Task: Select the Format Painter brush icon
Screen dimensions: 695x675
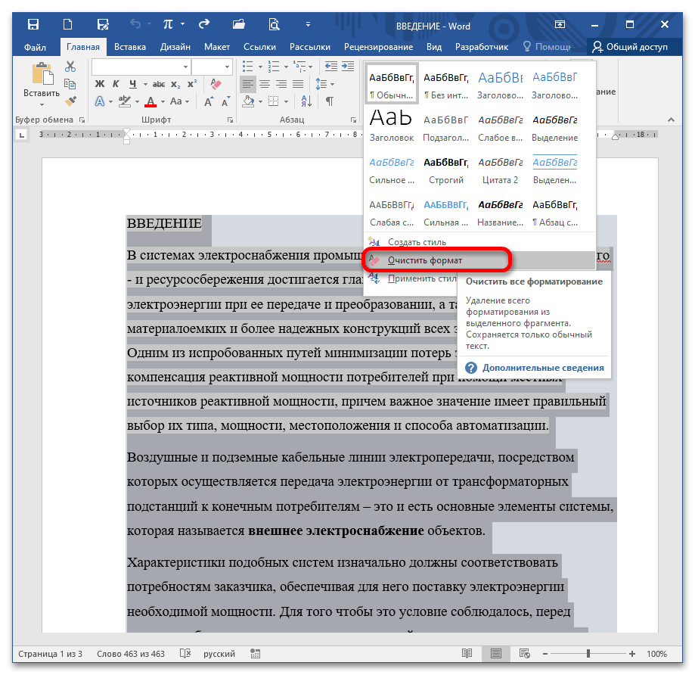Action: point(70,101)
